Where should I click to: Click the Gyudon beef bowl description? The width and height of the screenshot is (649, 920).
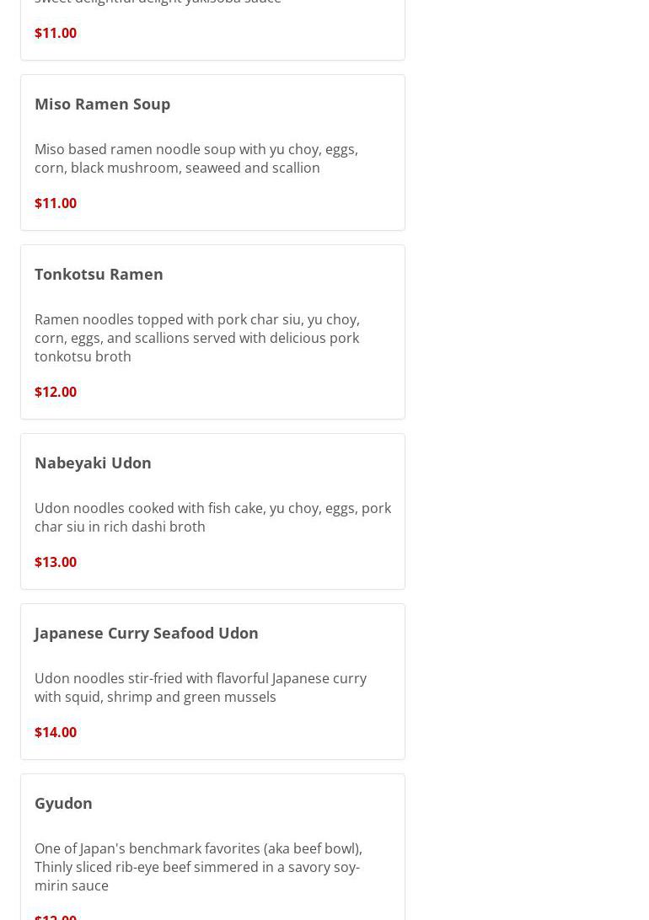(198, 867)
